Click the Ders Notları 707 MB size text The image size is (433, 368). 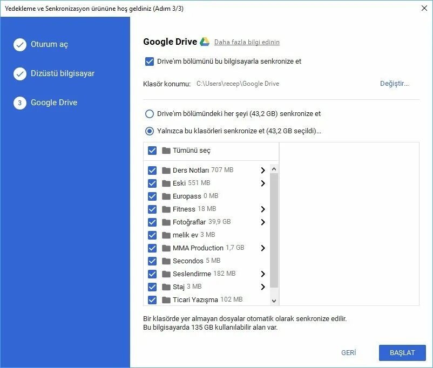(x=222, y=170)
